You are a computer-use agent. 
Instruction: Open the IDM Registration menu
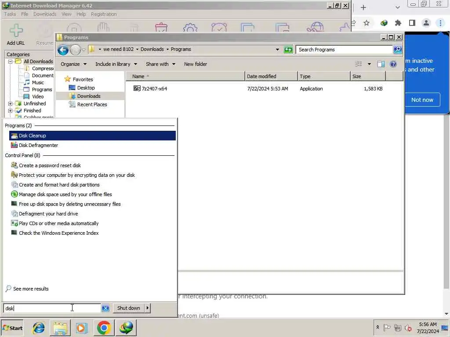tap(104, 14)
